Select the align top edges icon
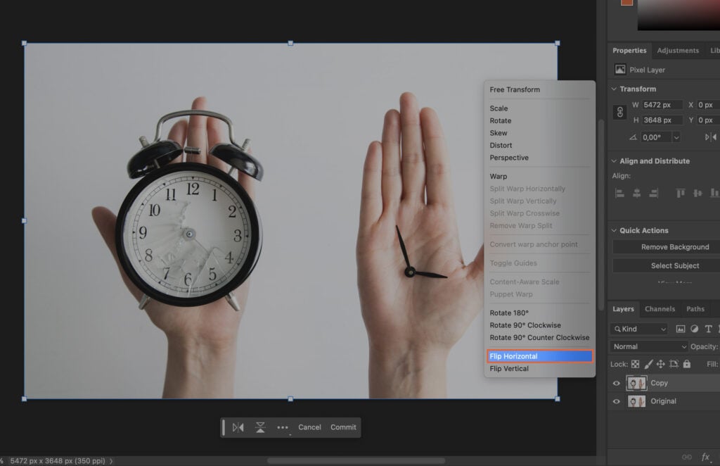720x466 pixels. coord(680,192)
